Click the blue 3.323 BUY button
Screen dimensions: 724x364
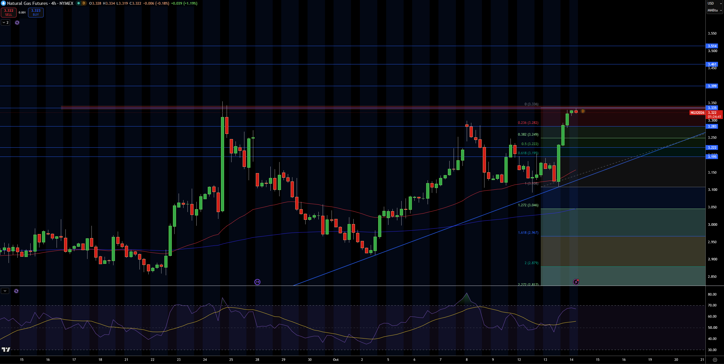[x=36, y=13]
